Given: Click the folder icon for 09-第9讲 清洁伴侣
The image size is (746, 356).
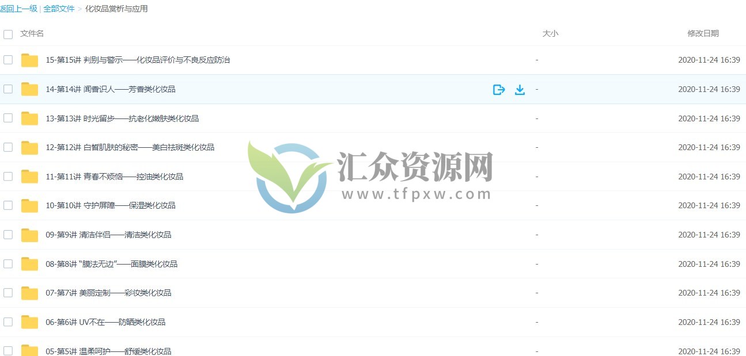Looking at the screenshot, I should coord(29,235).
